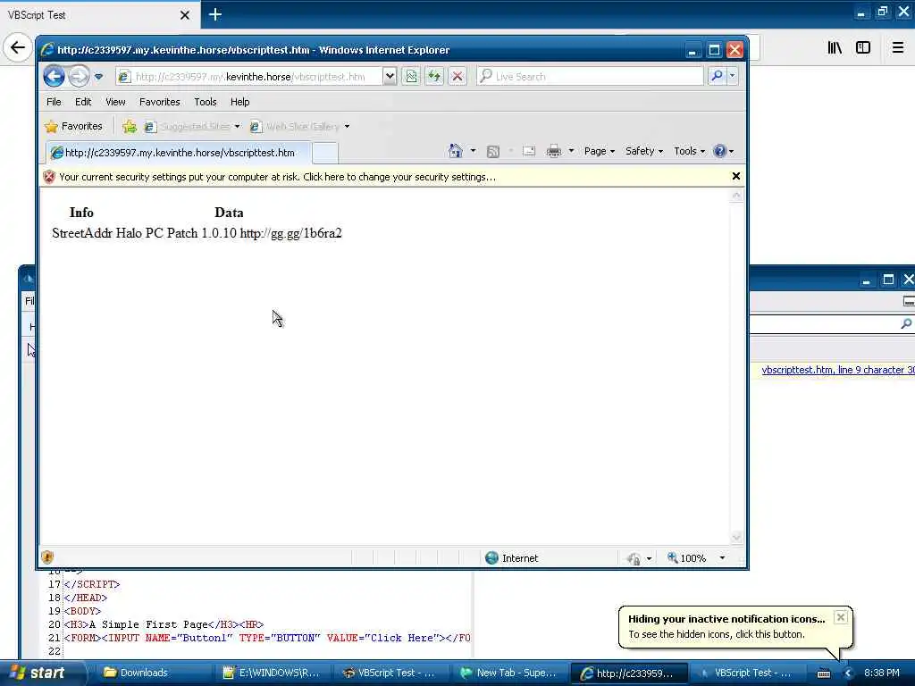The height and width of the screenshot is (686, 915).
Task: Click the IE Back navigation button
Action: coord(54,77)
